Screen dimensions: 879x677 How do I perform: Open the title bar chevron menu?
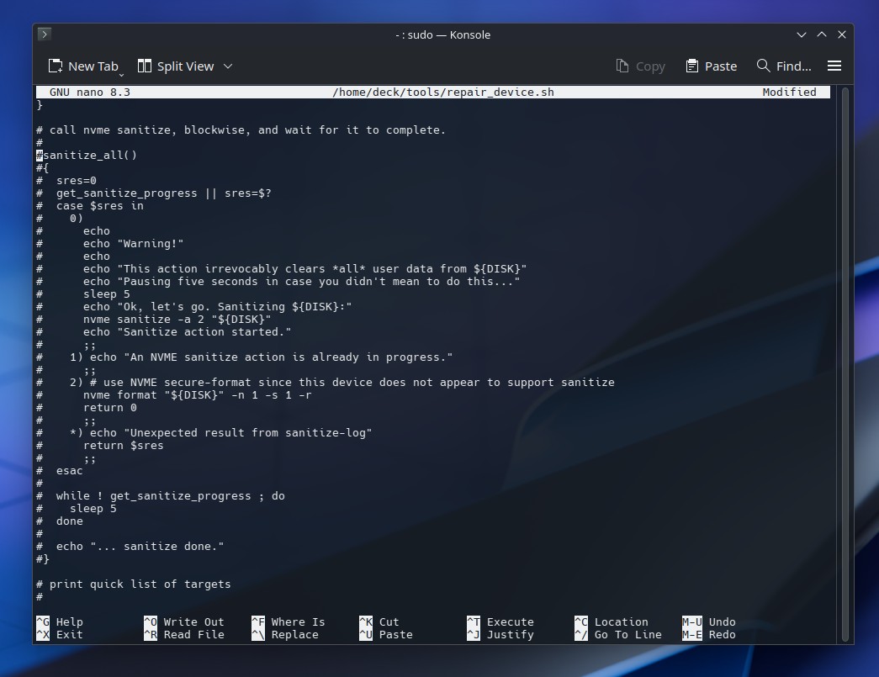pyautogui.click(x=801, y=34)
